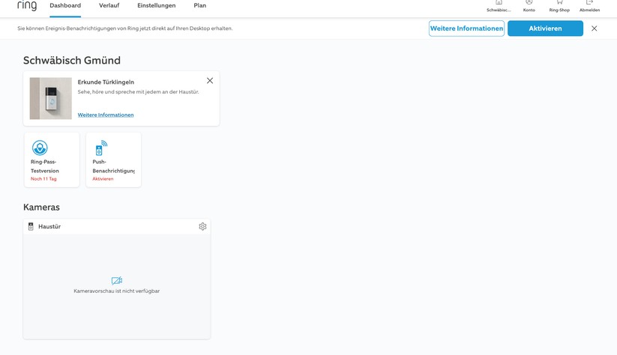Click the Ring logo

click(27, 5)
